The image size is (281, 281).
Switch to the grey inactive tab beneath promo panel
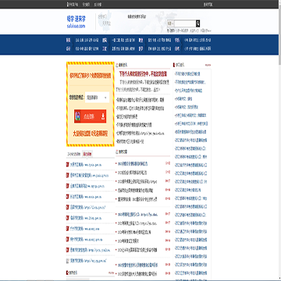(74, 154)
